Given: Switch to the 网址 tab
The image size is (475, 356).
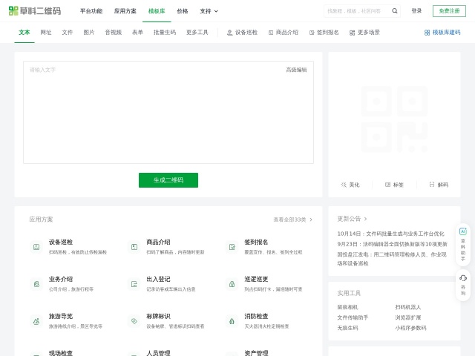Looking at the screenshot, I should click(46, 32).
